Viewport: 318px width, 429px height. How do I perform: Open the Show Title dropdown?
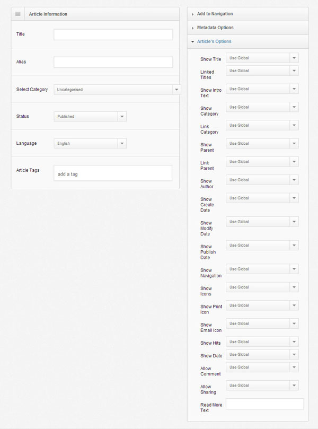point(262,58)
